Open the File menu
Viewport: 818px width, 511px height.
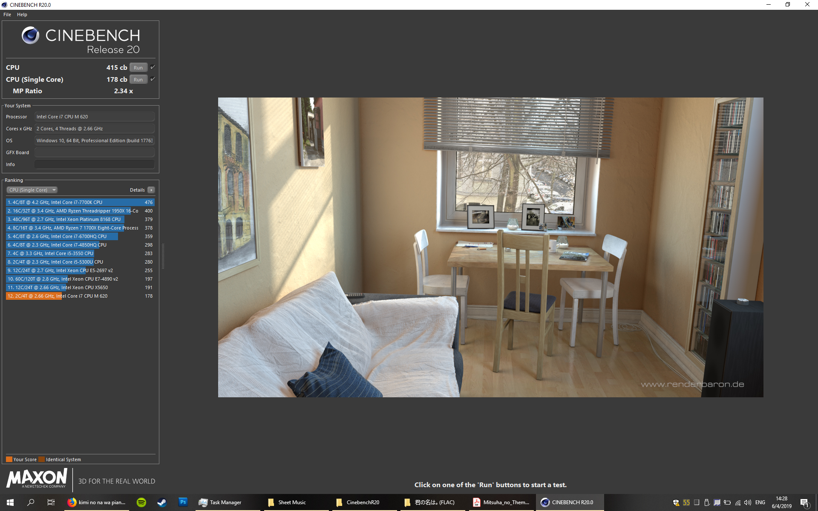7,14
